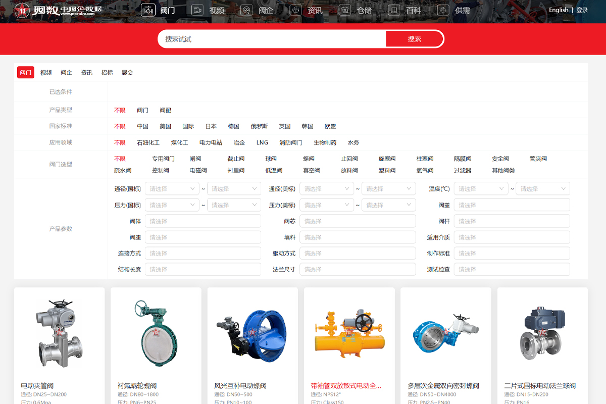Click the 仓储 warehouse icon
The width and height of the screenshot is (606, 404).
click(344, 10)
